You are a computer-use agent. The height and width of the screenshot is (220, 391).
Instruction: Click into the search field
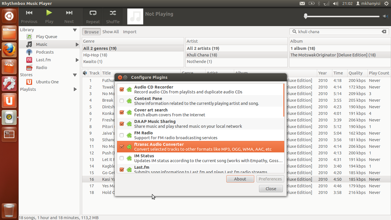point(339,32)
